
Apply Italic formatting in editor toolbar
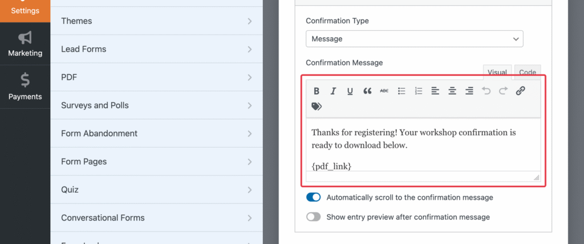point(333,91)
